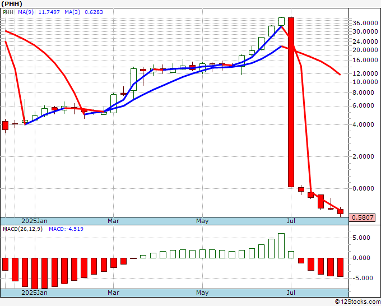
Task: Click the huge red July crash candlestick
Action: pyautogui.click(x=291, y=102)
